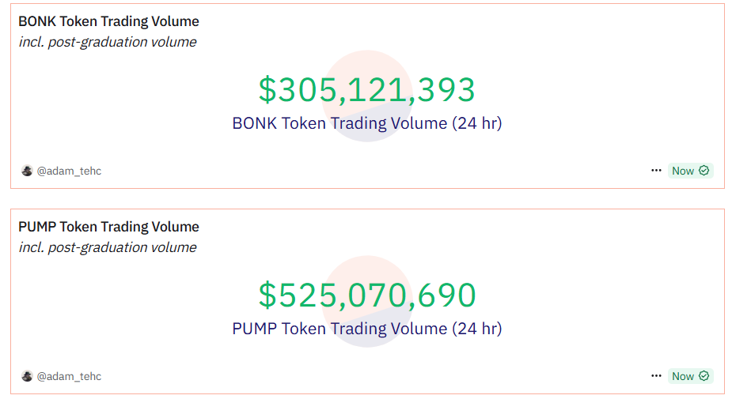Open @adam_tehc profile on the BONK panel
Image resolution: width=732 pixels, height=399 pixels.
[69, 171]
